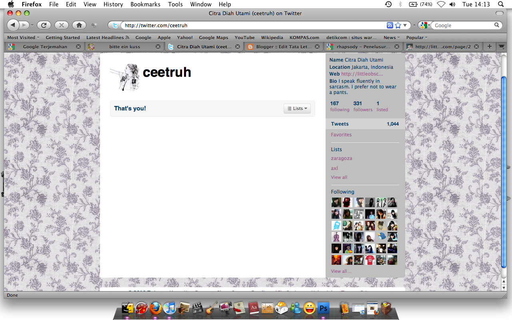Expand the Most Visited bookmarks folder

coord(23,38)
